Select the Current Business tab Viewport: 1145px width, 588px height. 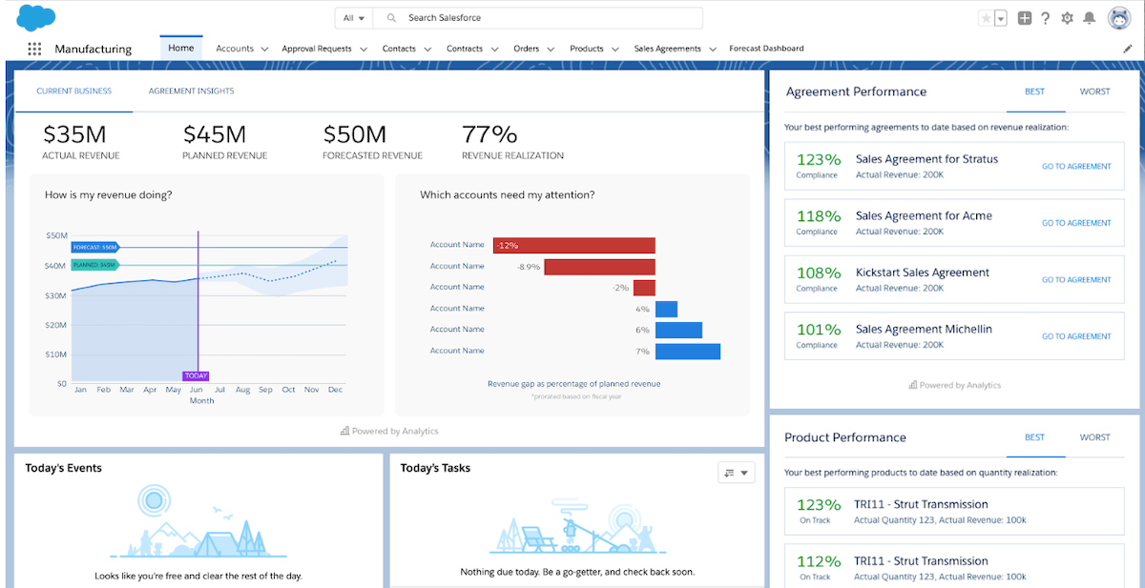point(73,91)
